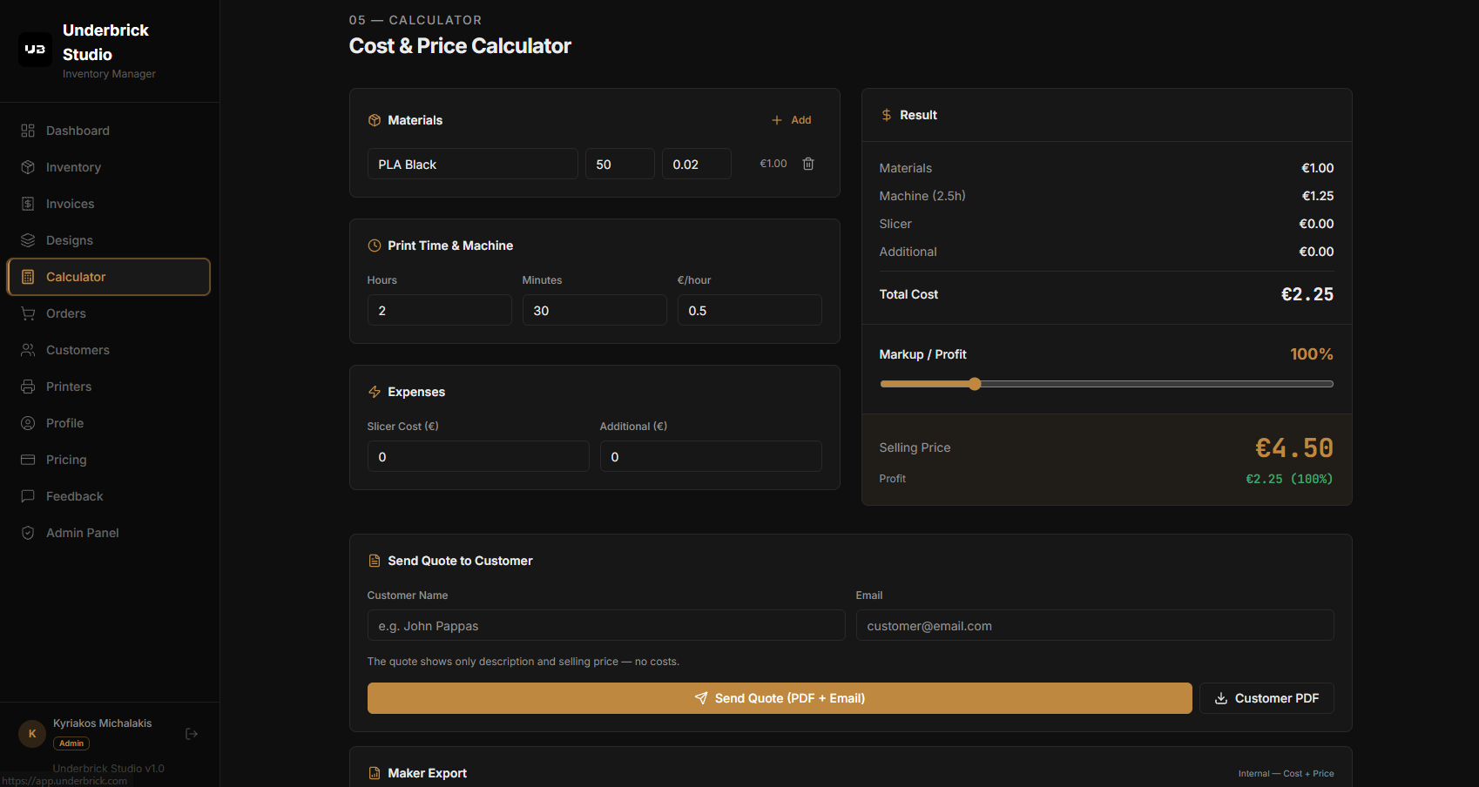Go to the Inventory page
This screenshot has height=787, width=1479.
(x=109, y=167)
